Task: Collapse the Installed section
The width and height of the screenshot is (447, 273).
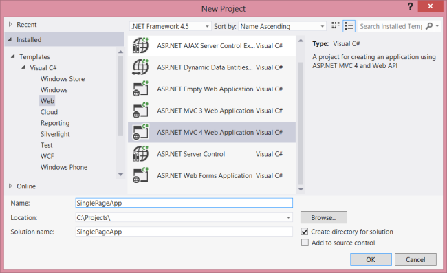Action: pyautogui.click(x=10, y=39)
